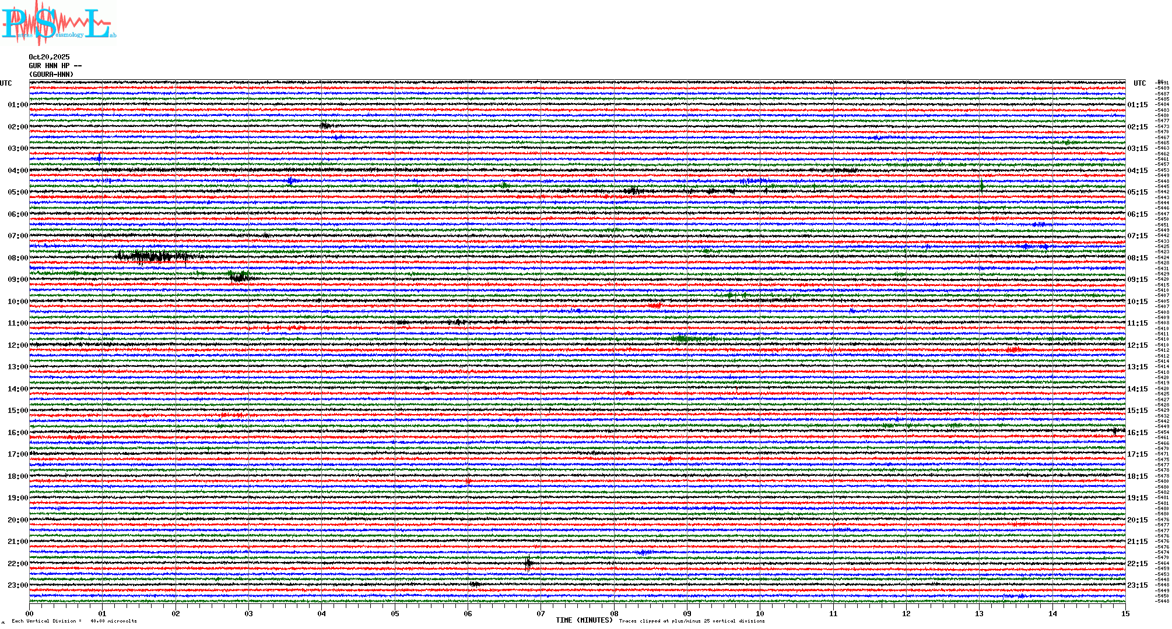
Task: Click the top-left UTC header label
Action: pos(6,83)
